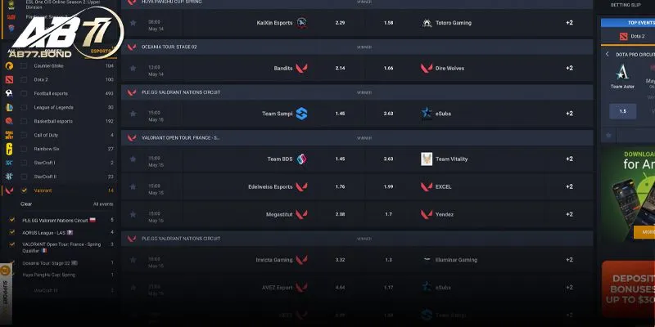Screen dimensions: 655x327
Task: Click the Dota 2 icon in sidebar
Action: (9, 79)
